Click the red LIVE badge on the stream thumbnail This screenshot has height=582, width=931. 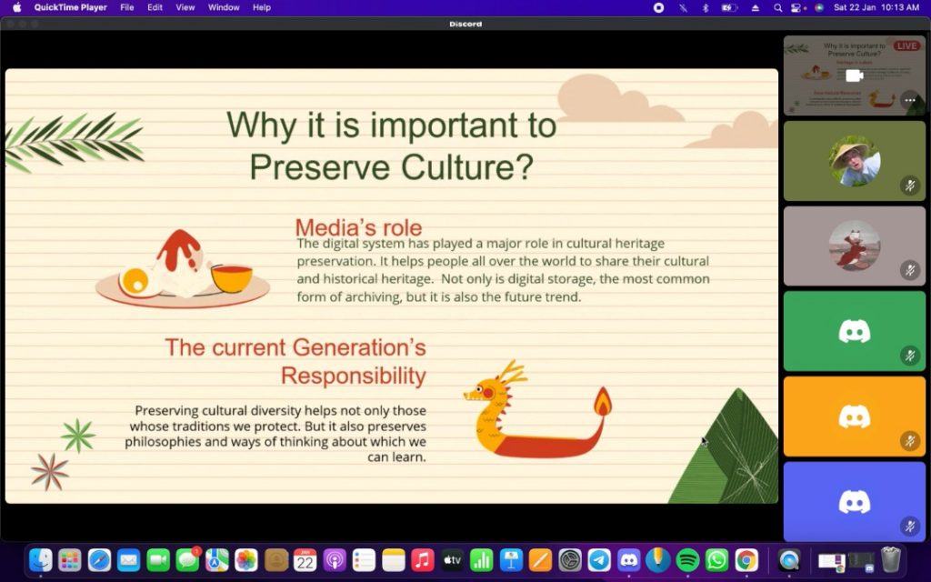click(x=906, y=45)
